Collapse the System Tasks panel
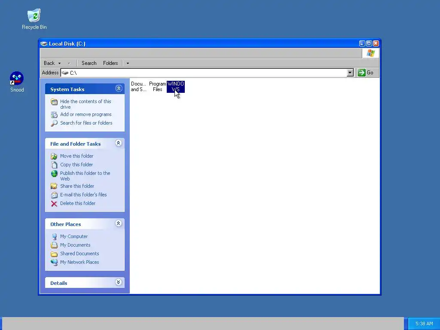Image resolution: width=440 pixels, height=330 pixels. tap(119, 89)
